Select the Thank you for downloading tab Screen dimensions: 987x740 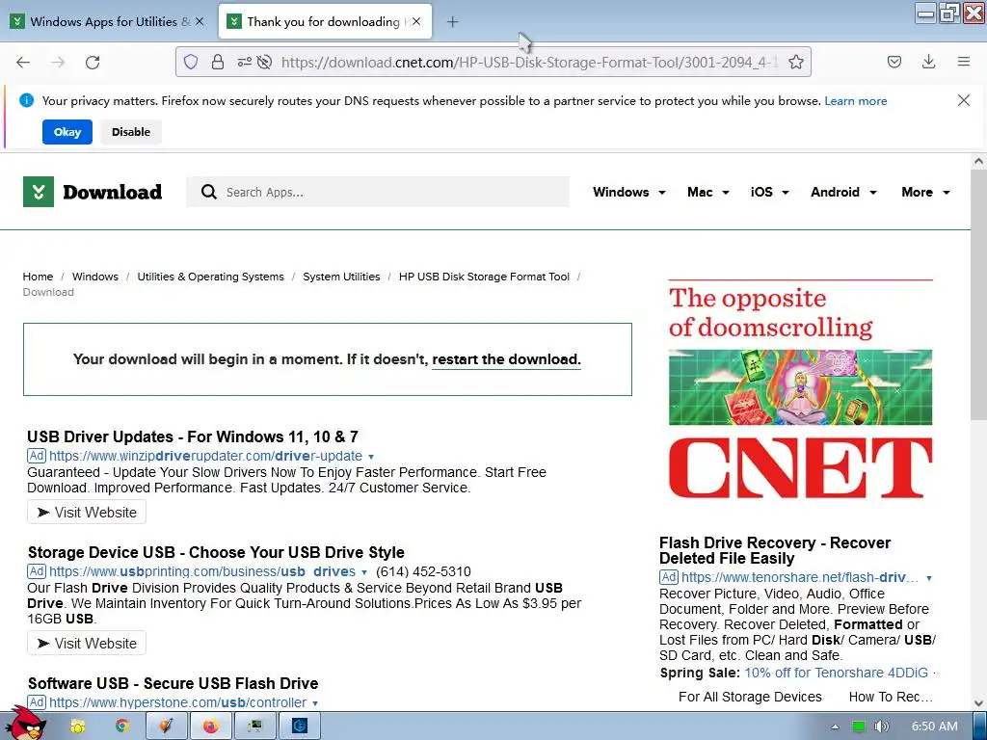(325, 21)
